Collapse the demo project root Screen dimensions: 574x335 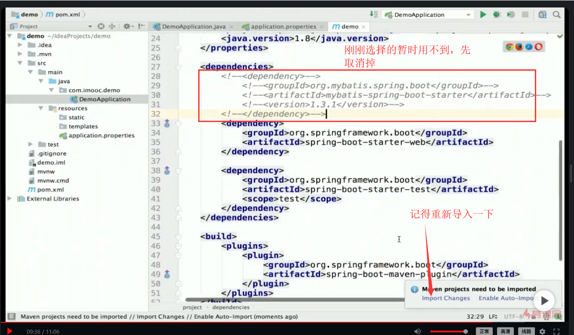click(x=10, y=36)
